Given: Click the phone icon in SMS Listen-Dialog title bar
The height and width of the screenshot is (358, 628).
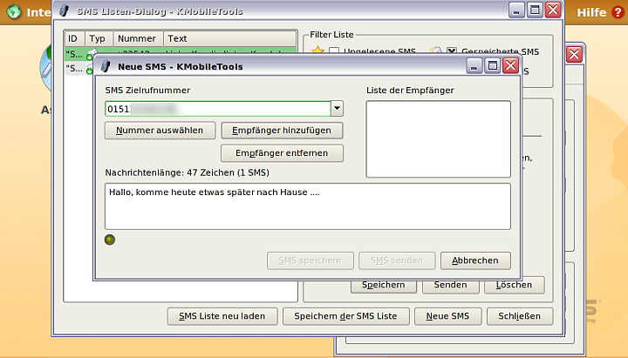Looking at the screenshot, I should tap(64, 10).
